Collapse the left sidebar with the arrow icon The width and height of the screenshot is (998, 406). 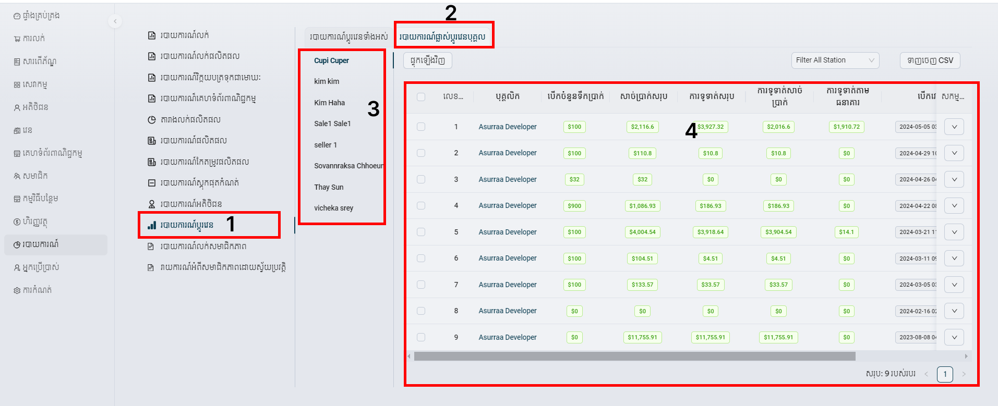point(115,21)
